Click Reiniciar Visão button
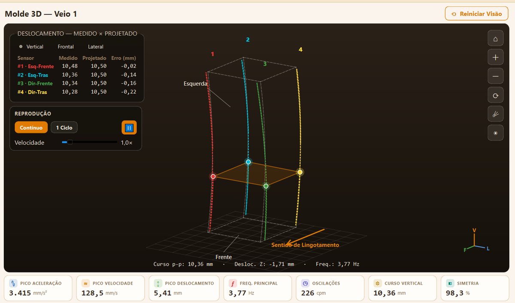This screenshot has height=303, width=515. (x=476, y=14)
